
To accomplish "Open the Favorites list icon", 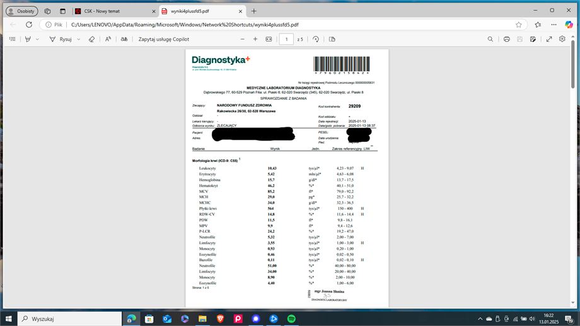I will click(x=538, y=25).
